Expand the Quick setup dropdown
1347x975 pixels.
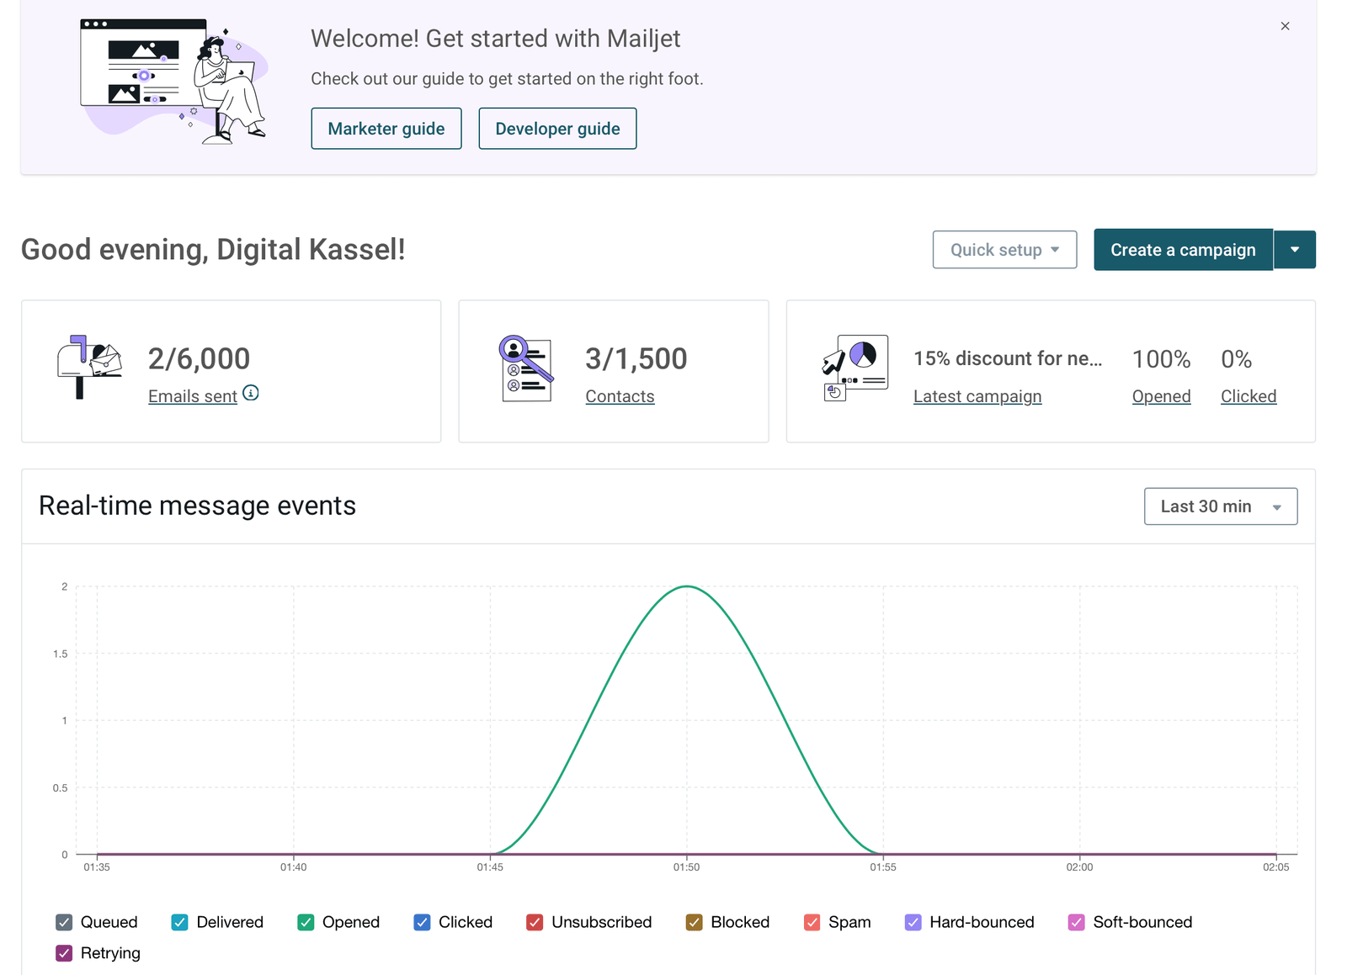click(x=1004, y=250)
